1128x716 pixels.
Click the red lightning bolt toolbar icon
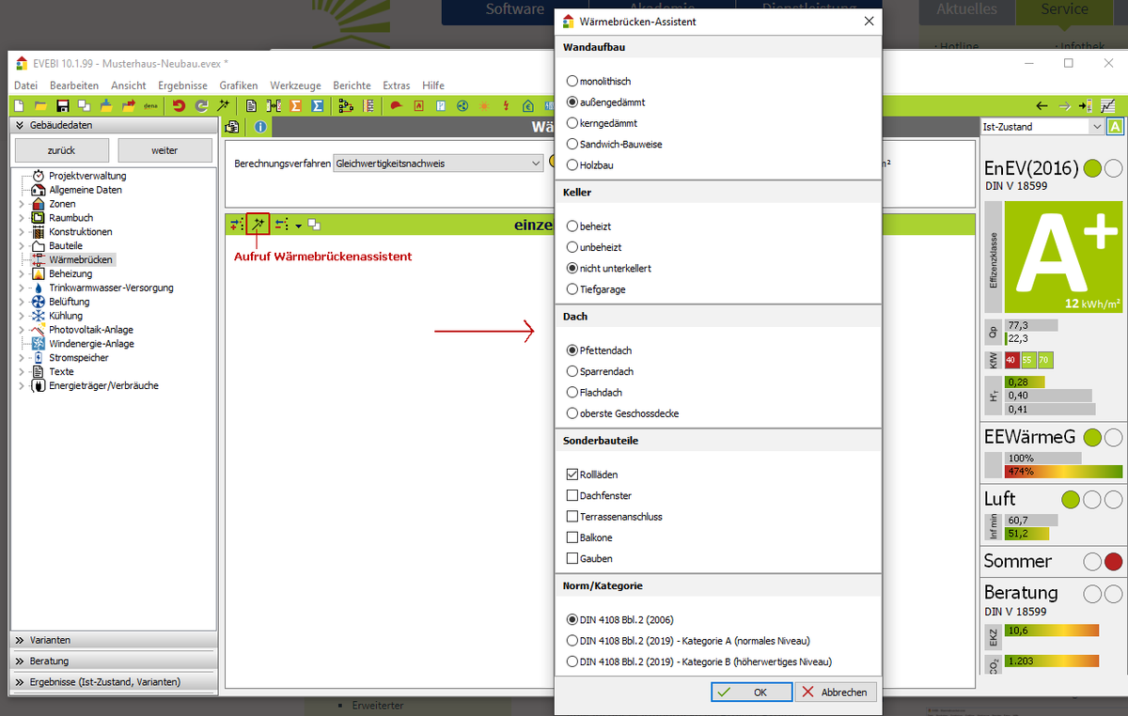[507, 105]
